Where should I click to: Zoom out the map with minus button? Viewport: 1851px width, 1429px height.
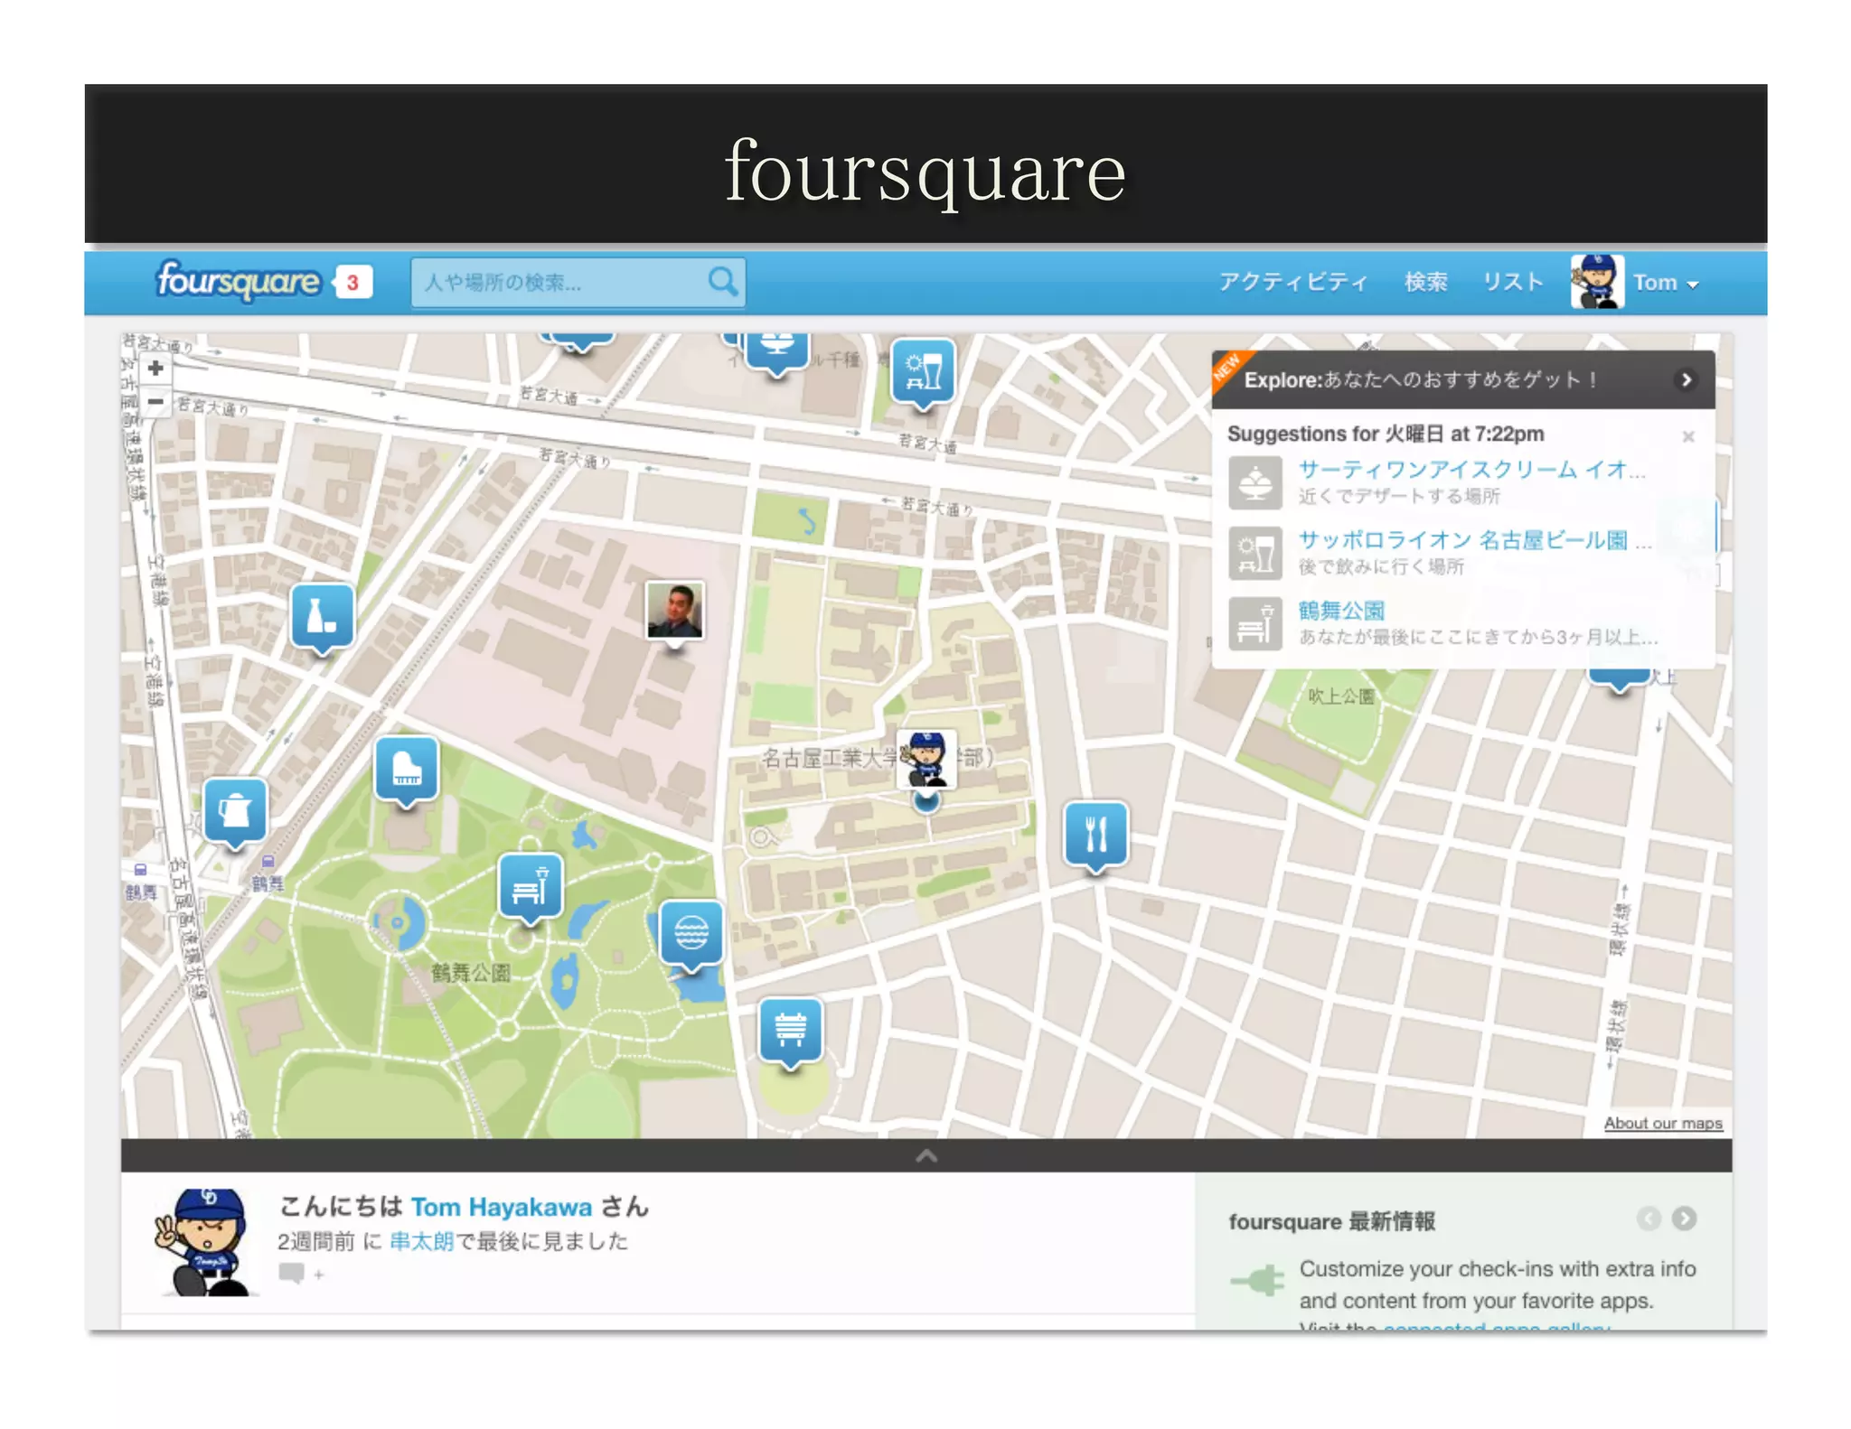155,401
